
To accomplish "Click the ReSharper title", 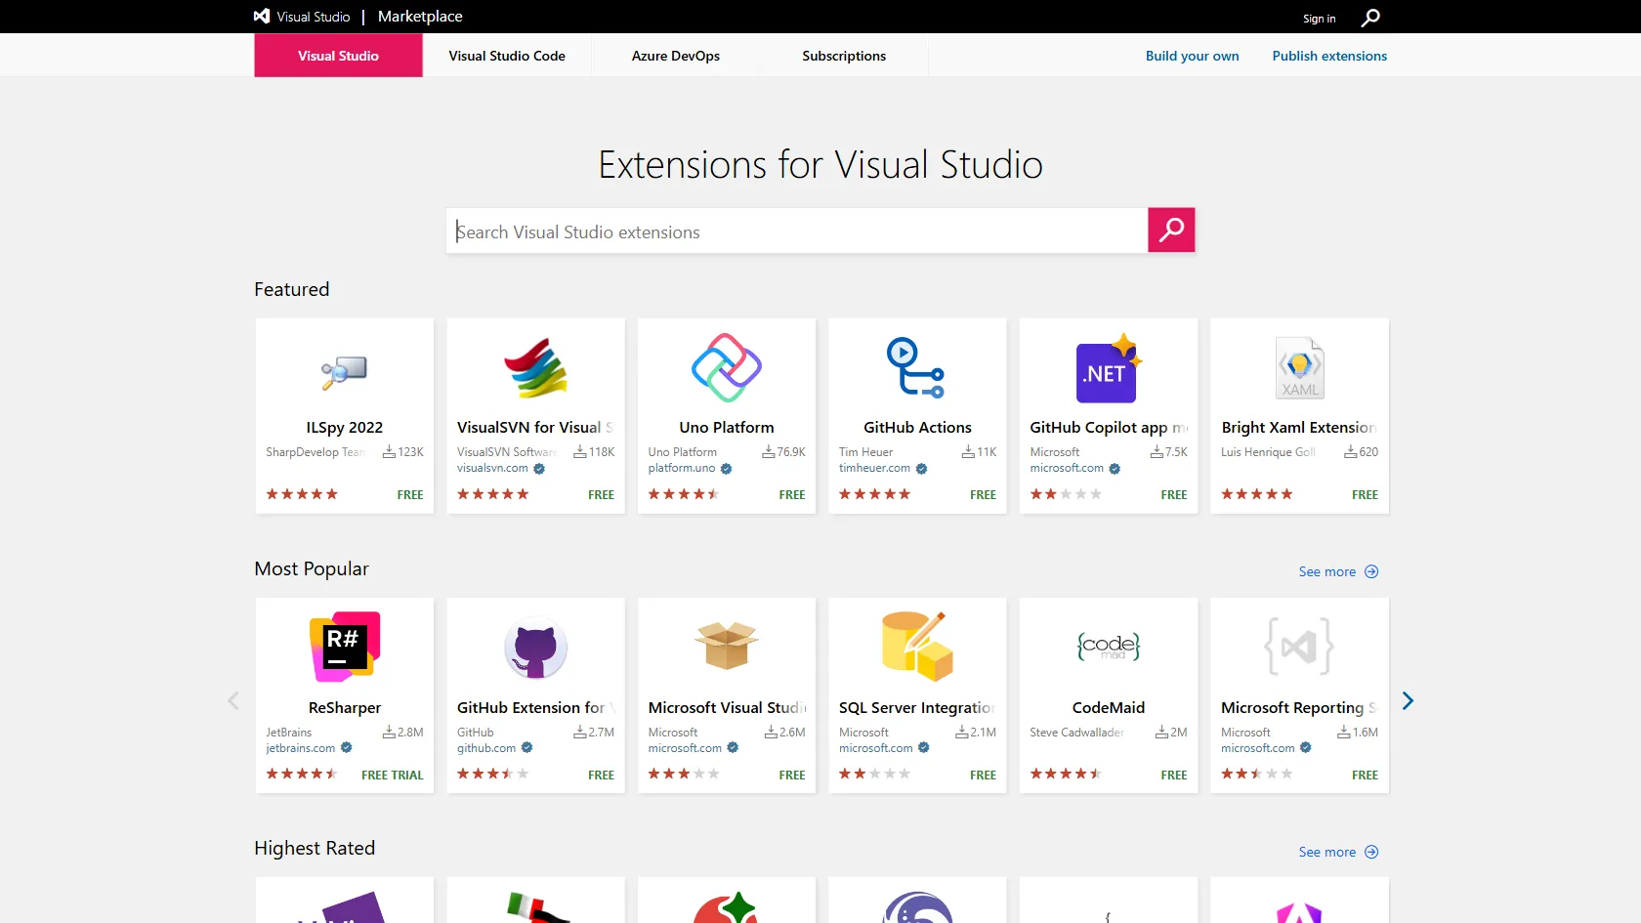I will 345,707.
